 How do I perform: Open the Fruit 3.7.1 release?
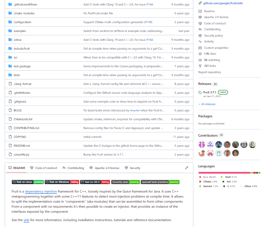(209, 92)
